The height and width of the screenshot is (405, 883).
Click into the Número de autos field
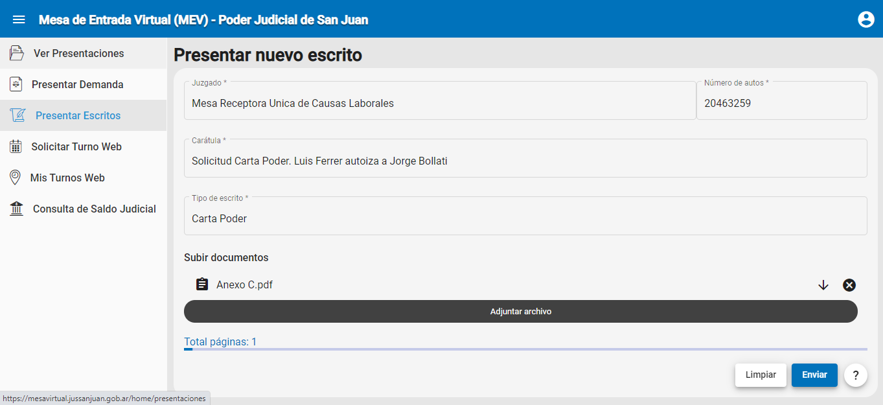tap(781, 103)
